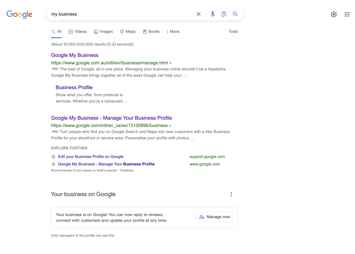Select the All results tab
Screen dimensions: 355x254
(57, 32)
